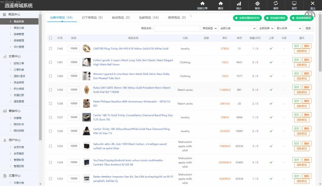
Task: Select the 包邮商品 (54) tab
Action: [x=149, y=18]
